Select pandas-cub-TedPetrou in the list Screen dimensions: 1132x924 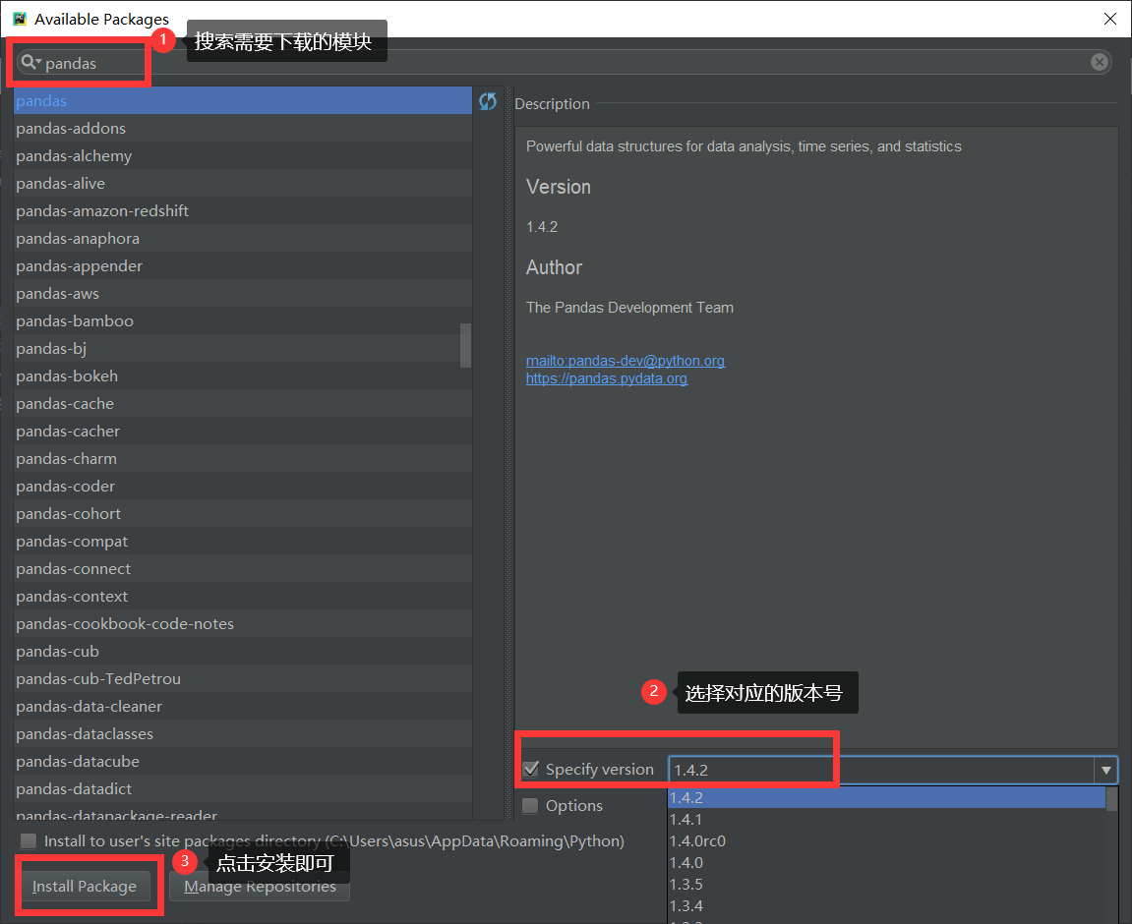pos(243,679)
